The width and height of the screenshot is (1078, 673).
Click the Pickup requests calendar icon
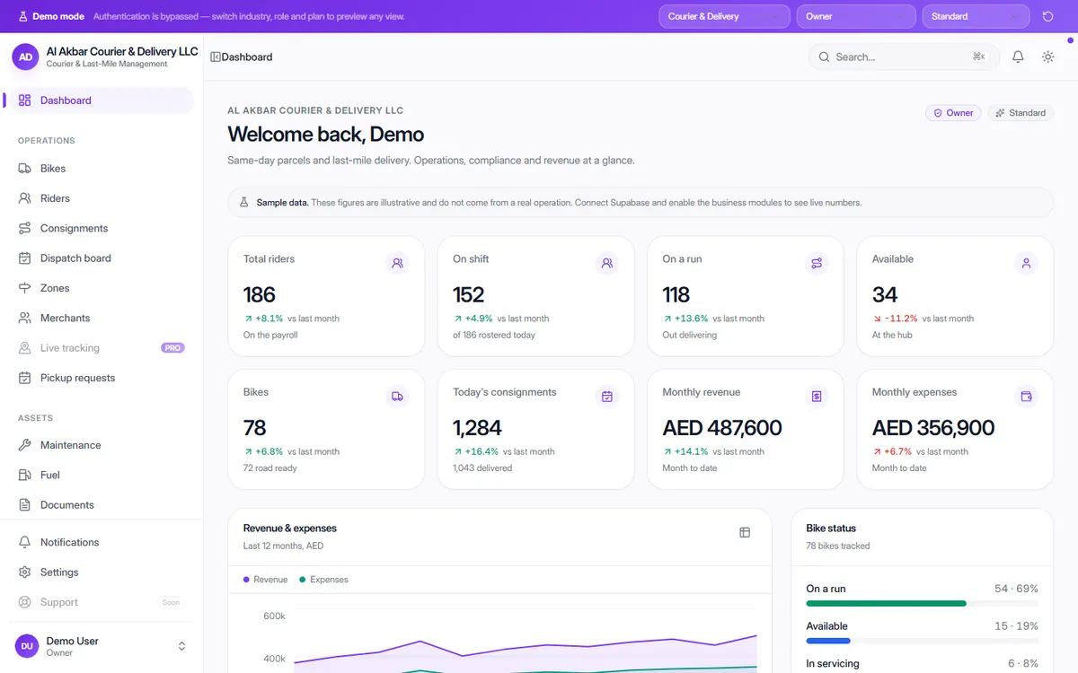click(24, 378)
